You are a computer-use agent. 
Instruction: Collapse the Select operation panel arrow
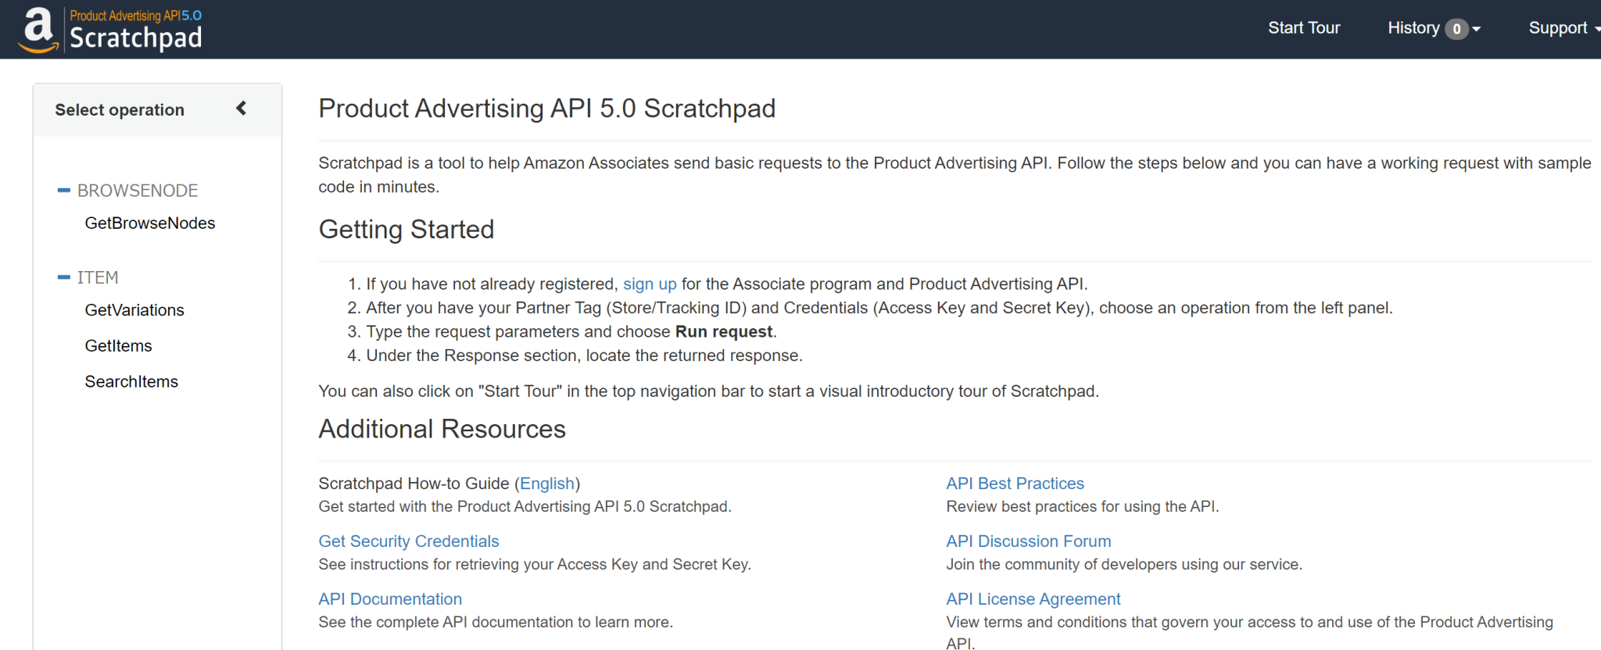point(242,109)
